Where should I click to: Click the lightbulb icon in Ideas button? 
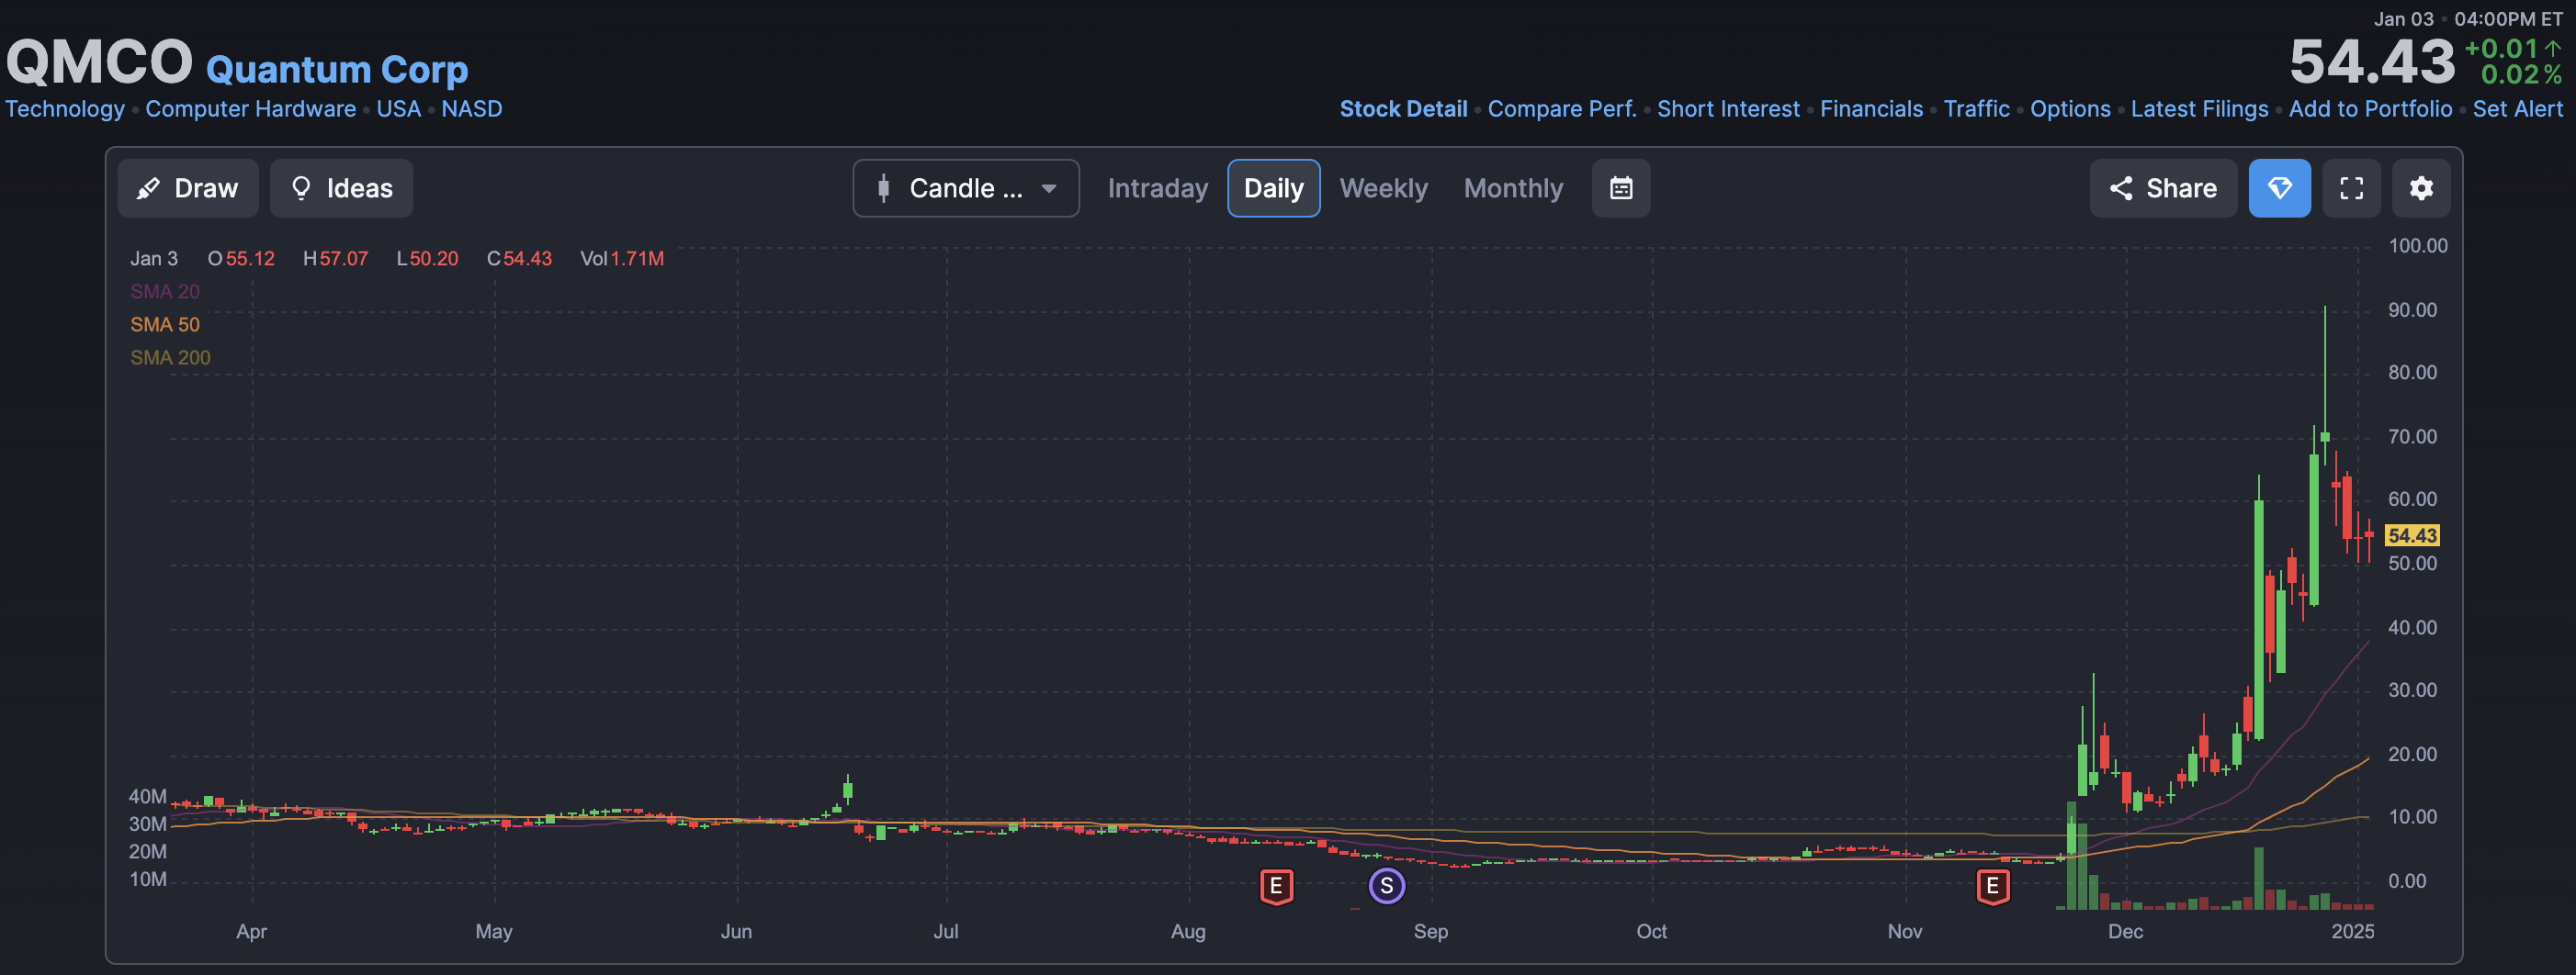pyautogui.click(x=300, y=188)
